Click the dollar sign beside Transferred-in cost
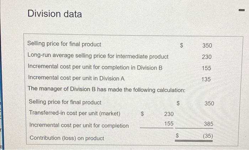Viewport: 249px width, 150px height. [143, 114]
